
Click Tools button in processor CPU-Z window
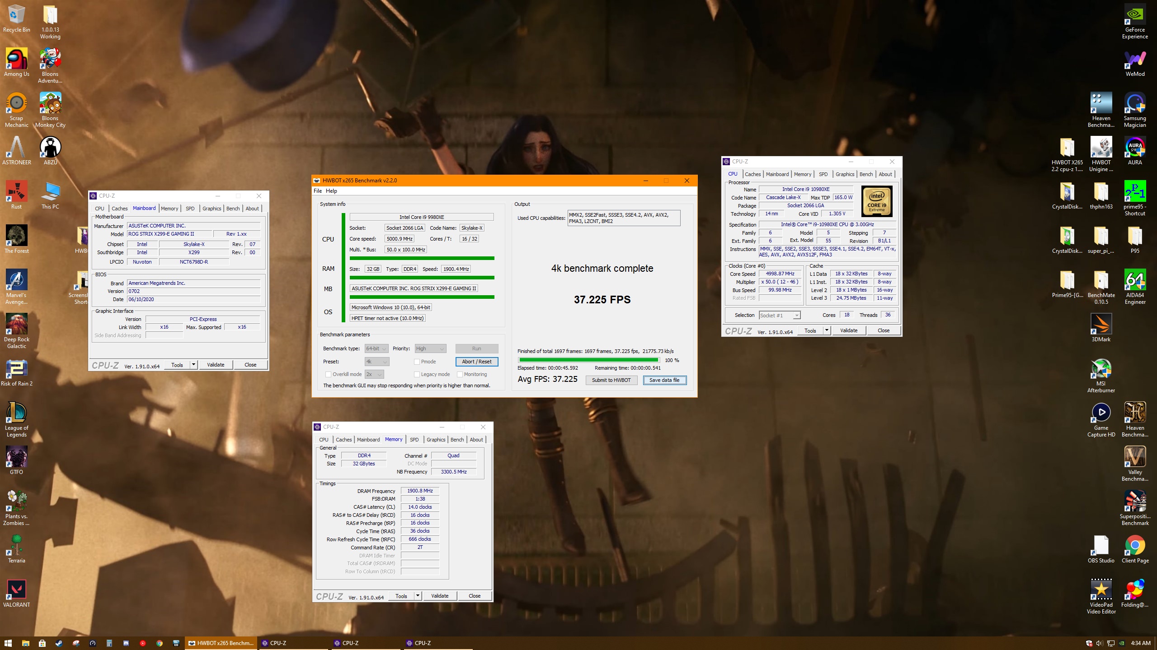click(810, 330)
